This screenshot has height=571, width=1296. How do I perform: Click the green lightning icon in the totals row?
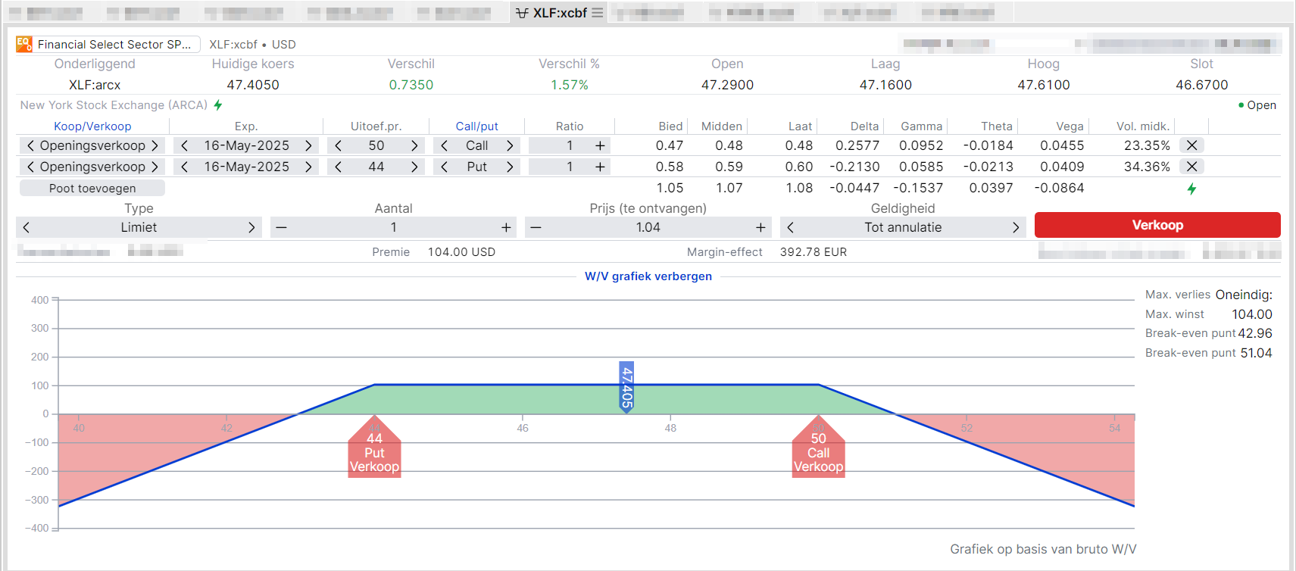pyautogui.click(x=1192, y=189)
